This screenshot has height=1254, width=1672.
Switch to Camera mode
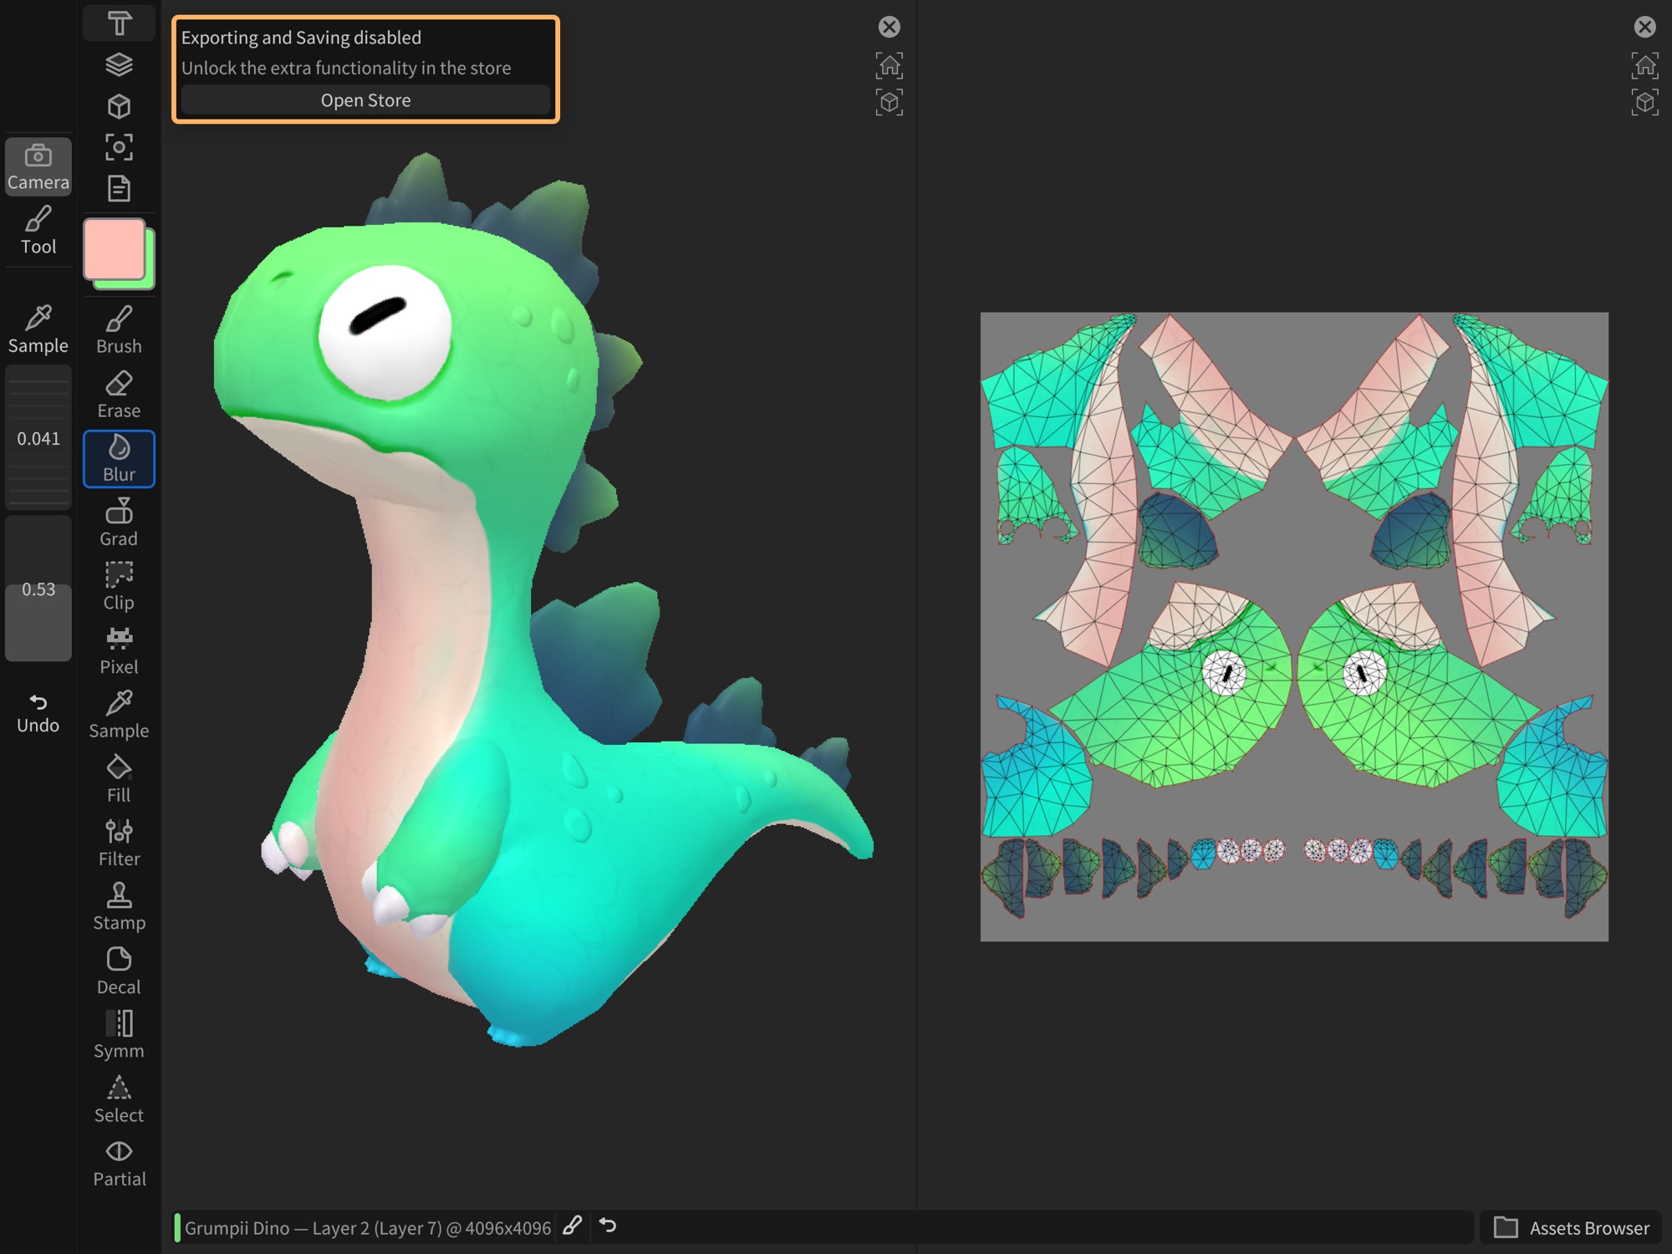click(38, 166)
